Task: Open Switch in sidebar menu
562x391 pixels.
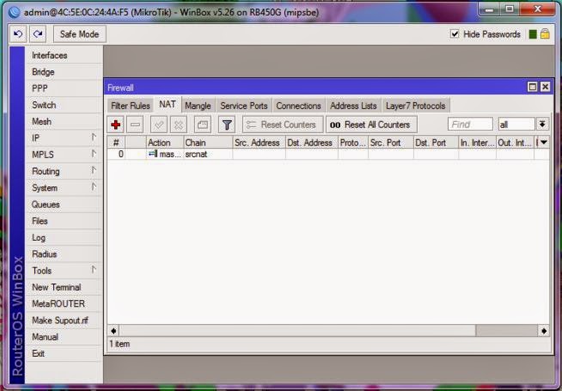Action: (x=64, y=105)
